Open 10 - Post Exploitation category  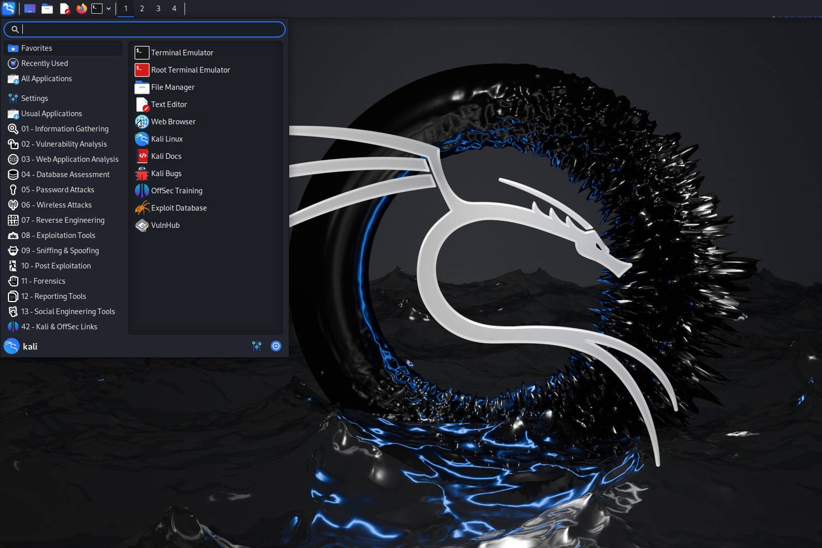63,266
